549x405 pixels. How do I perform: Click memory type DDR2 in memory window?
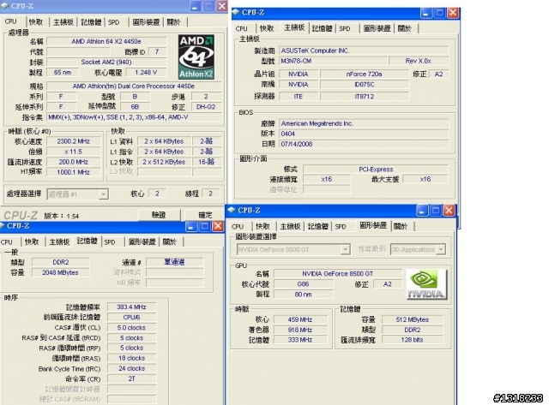(61, 262)
